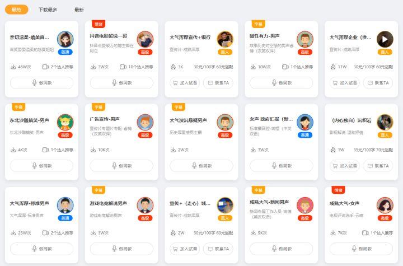Click cart icon on 内心独白 沉枳岩 card
This screenshot has width=403, height=266.
[335, 166]
